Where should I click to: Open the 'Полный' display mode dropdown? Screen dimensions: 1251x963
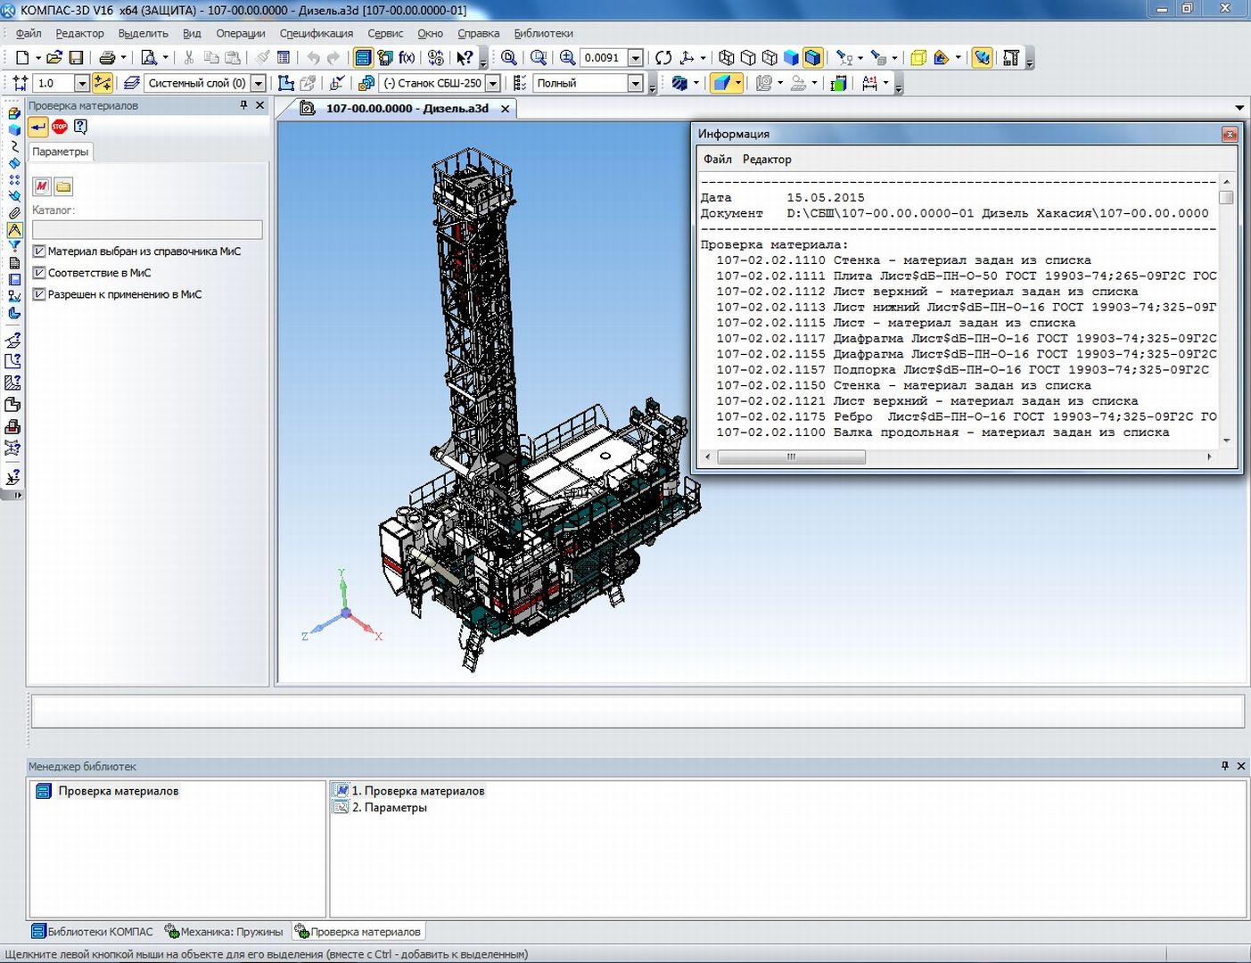635,83
